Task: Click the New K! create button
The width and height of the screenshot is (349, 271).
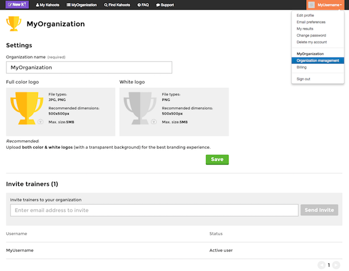Action: (x=17, y=5)
